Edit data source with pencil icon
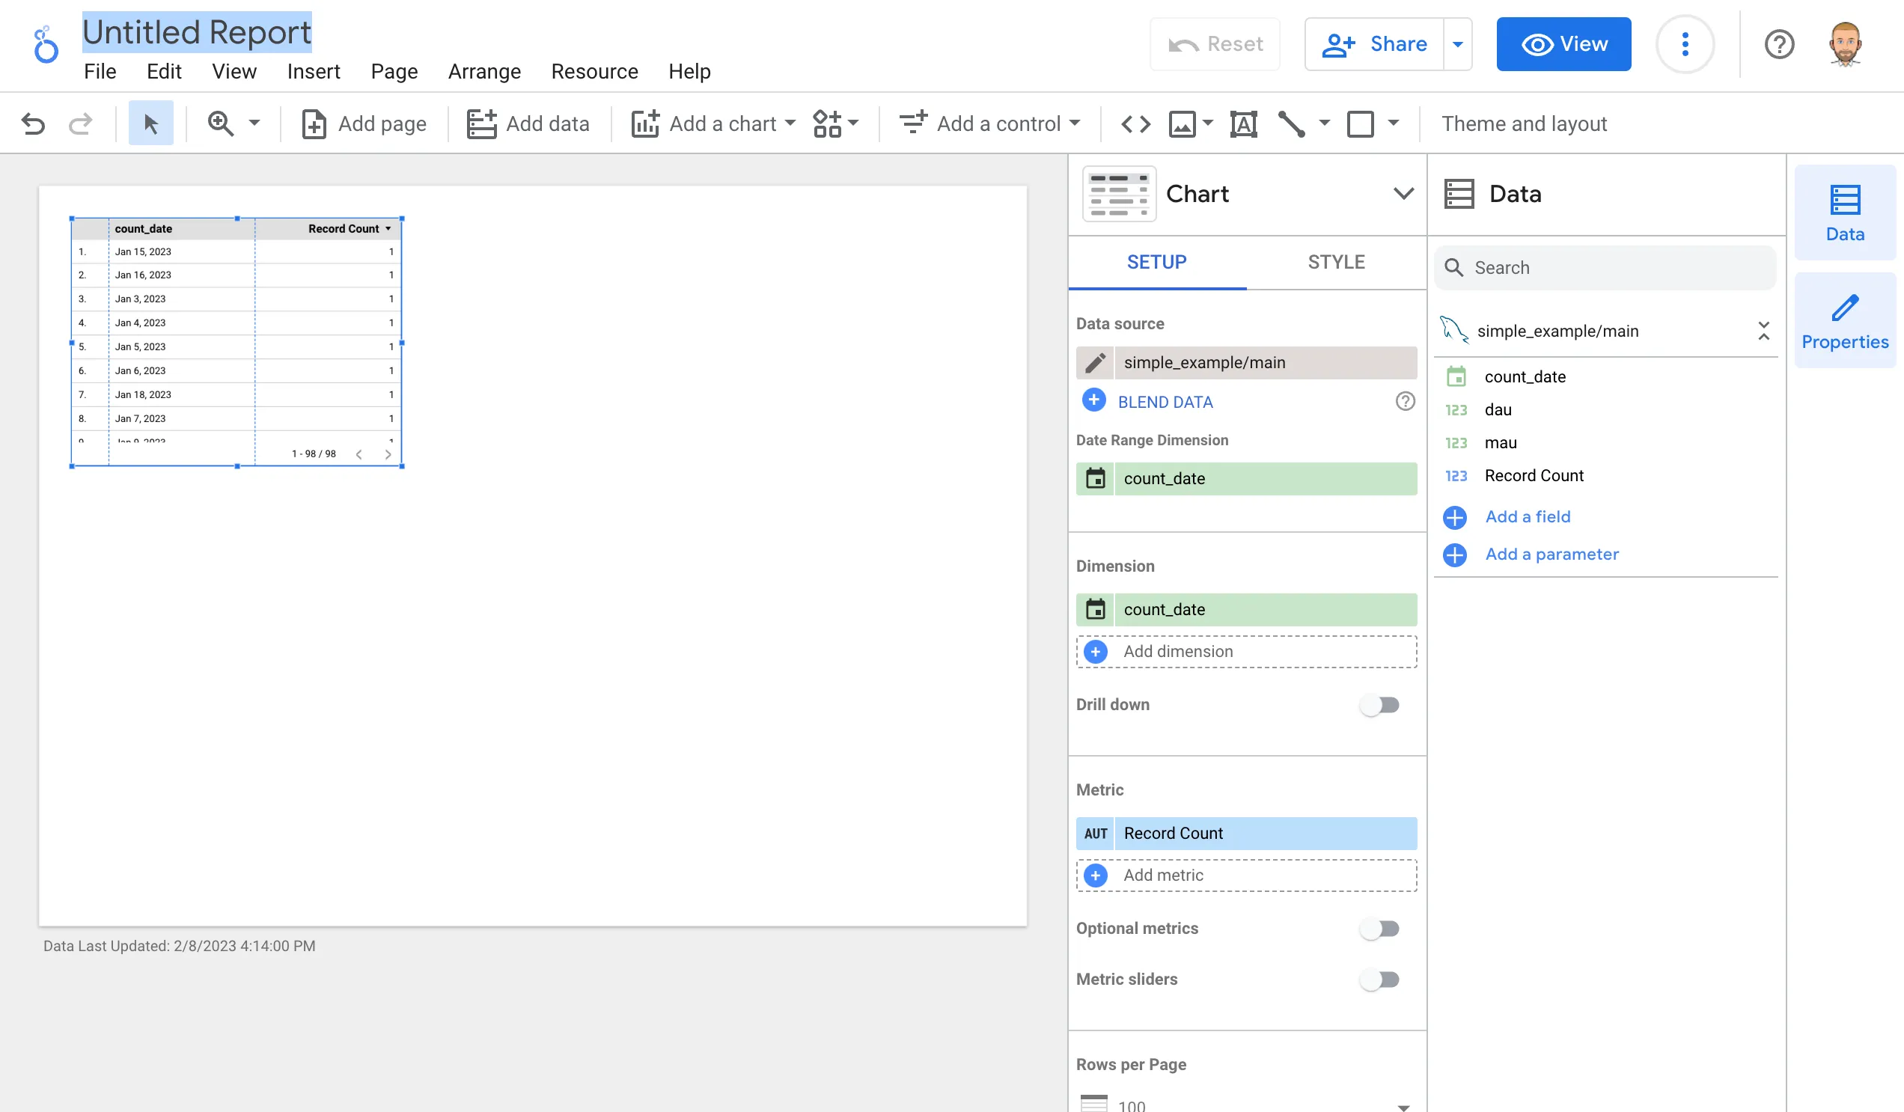Viewport: 1904px width, 1112px height. (1095, 363)
